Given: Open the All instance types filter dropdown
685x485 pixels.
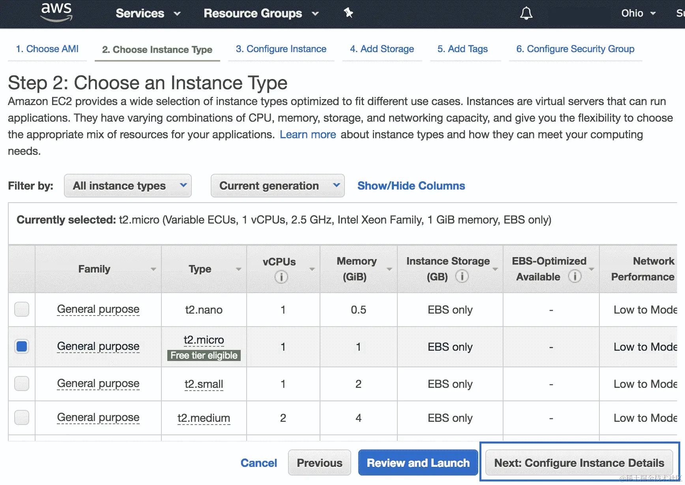Looking at the screenshot, I should (127, 186).
